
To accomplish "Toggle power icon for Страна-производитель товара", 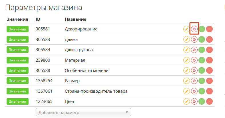I will [x=194, y=91].
